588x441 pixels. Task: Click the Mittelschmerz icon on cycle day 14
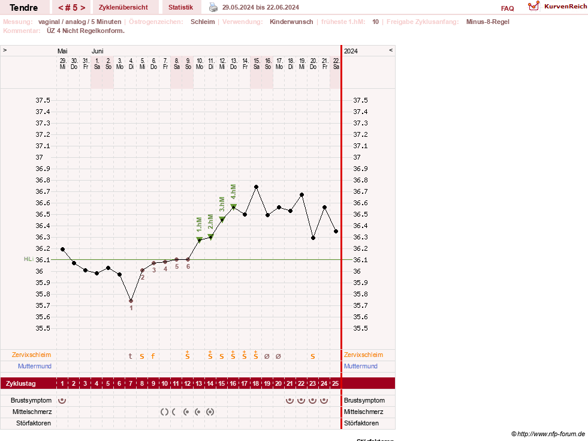pyautogui.click(x=210, y=412)
